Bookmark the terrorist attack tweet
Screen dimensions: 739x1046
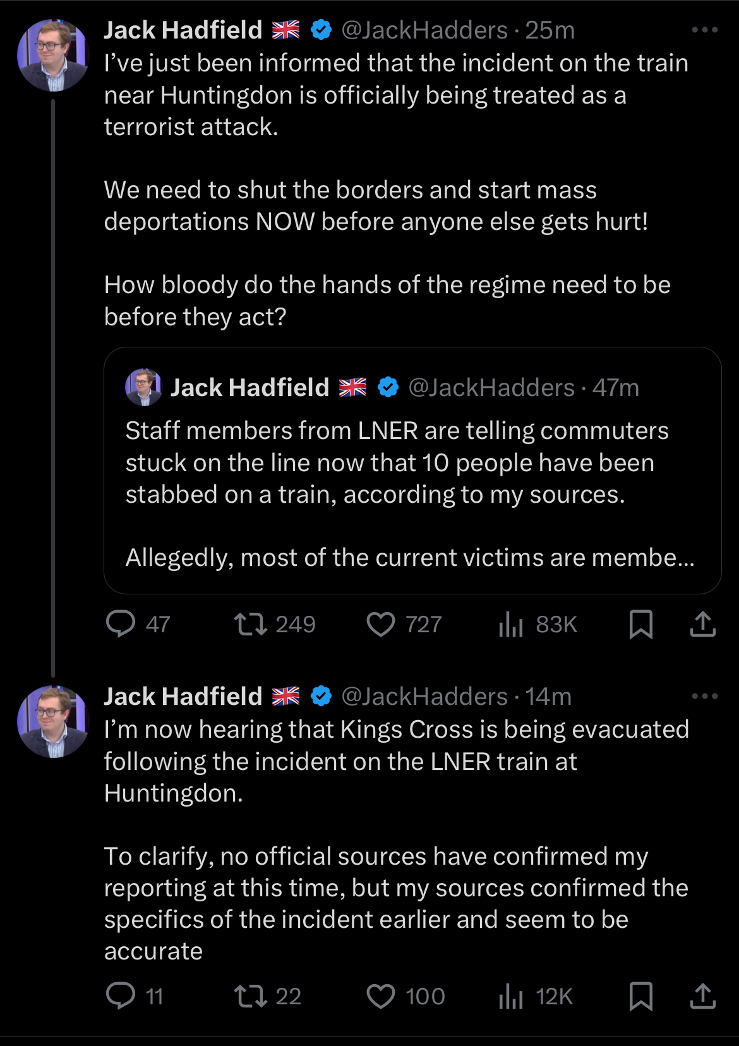[641, 624]
